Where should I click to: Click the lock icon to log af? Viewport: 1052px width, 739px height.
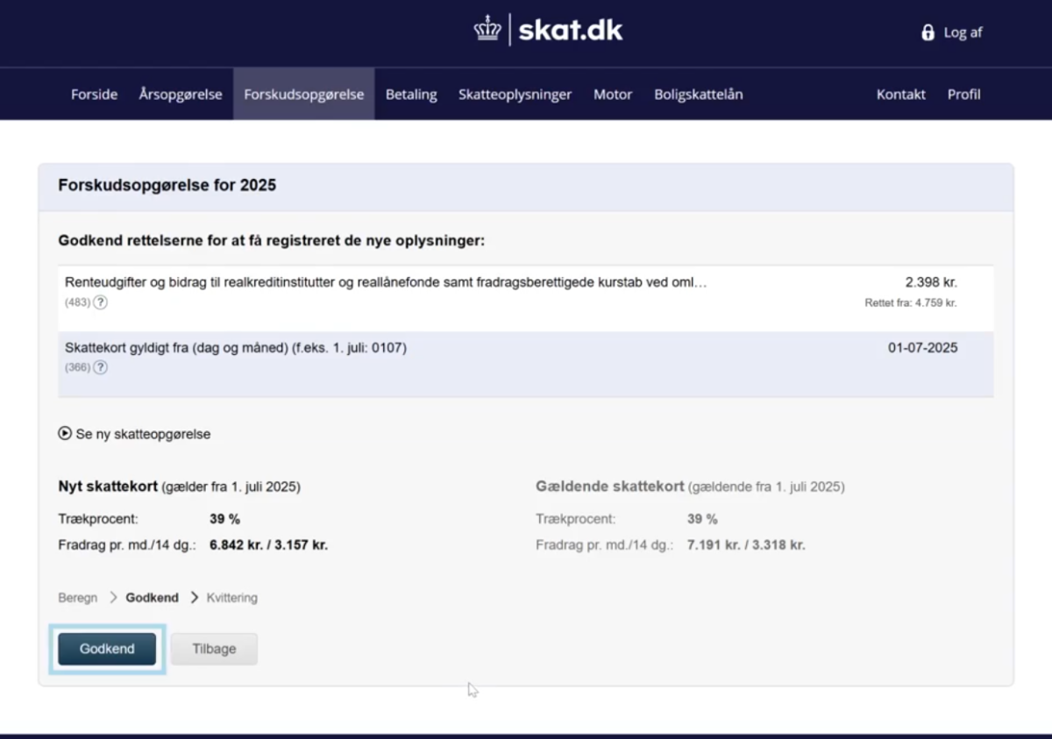click(928, 32)
